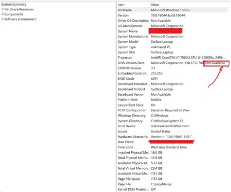Select the Secure Boot State row
231x192 pixels.
pyautogui.click(x=131, y=105)
